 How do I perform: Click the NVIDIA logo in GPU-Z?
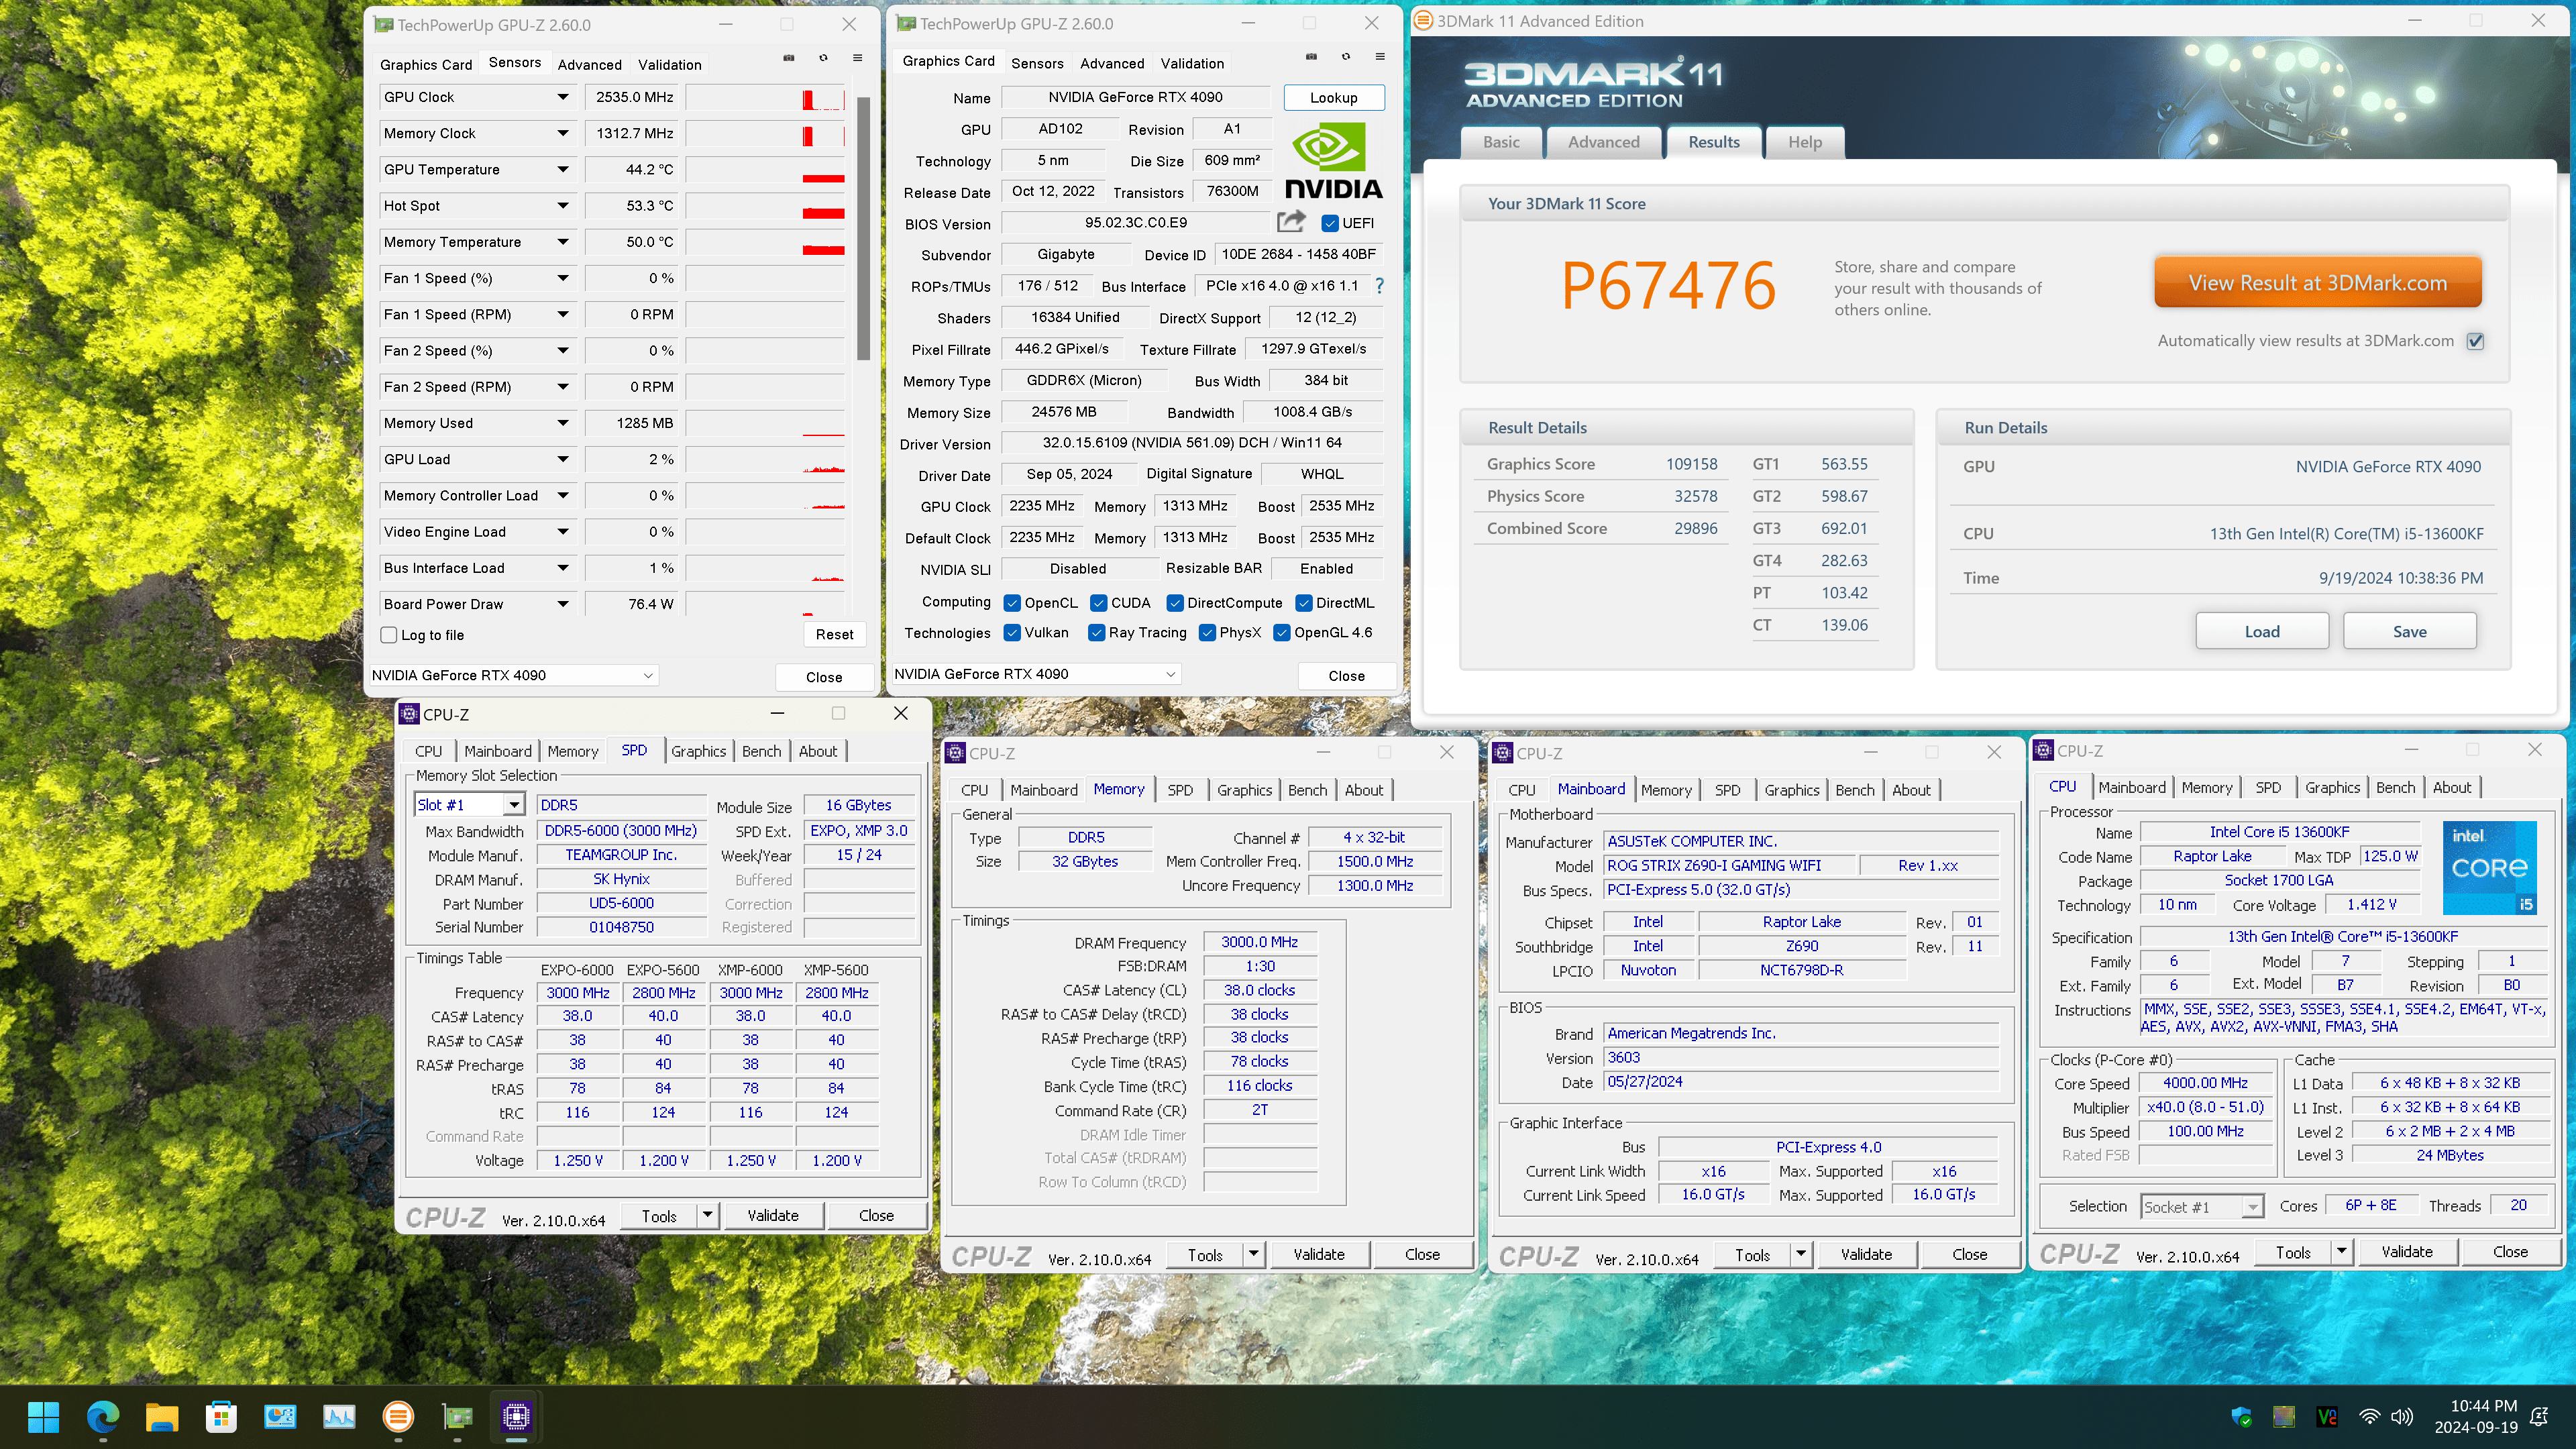1333,161
